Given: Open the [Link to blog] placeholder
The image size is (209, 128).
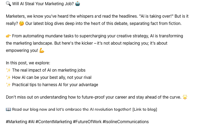Looking at the screenshot, I should (x=145, y=109).
